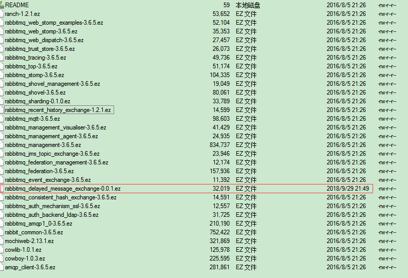Select rabbitmq_sharding-0.1.0.ez file name

pos(38,101)
